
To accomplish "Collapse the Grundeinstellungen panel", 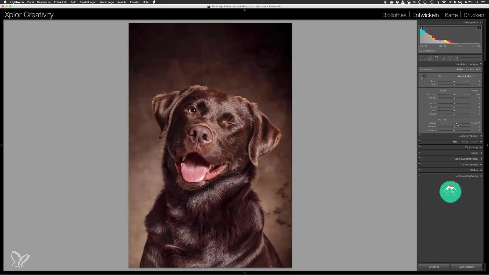I will 481,64.
